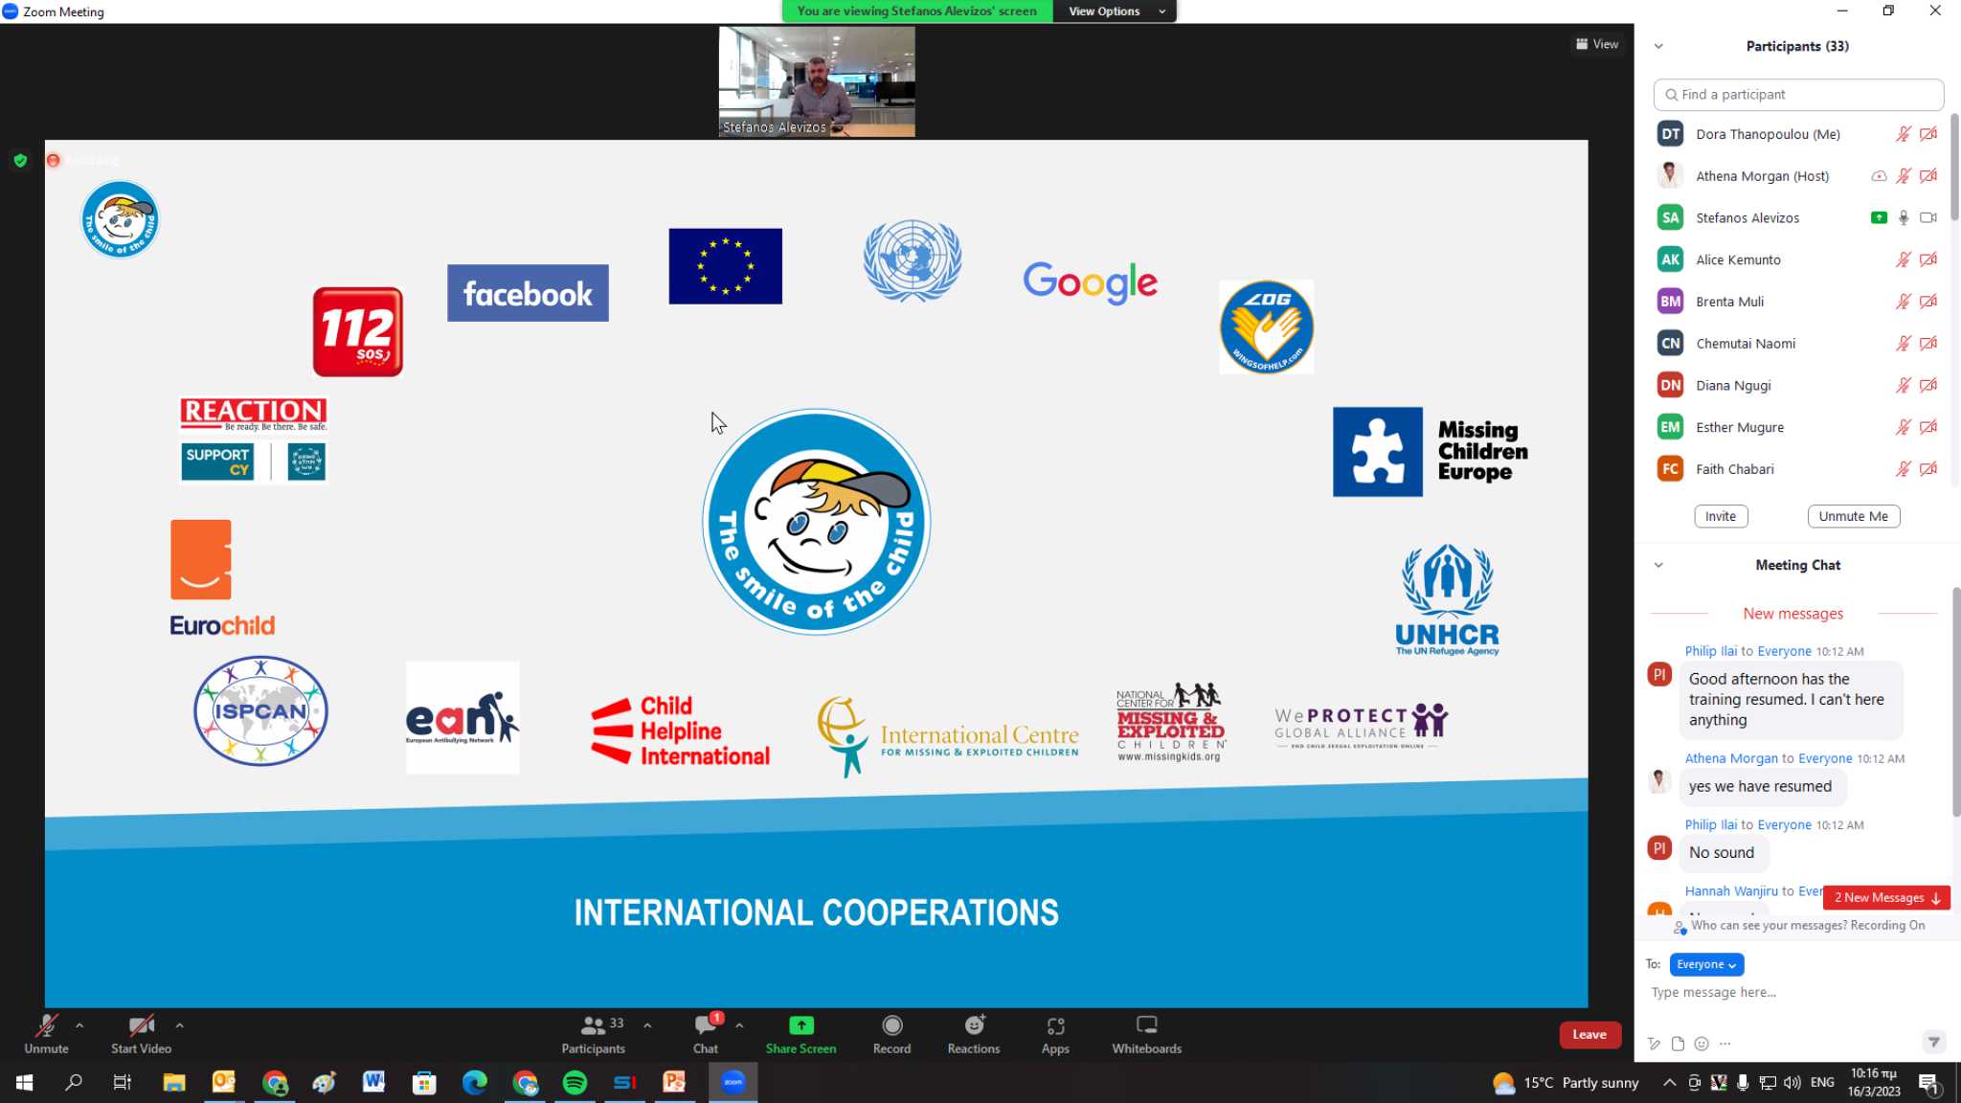This screenshot has height=1103, width=1961.
Task: Click the camera icon beside Stefanos Alevizos
Action: (1928, 218)
